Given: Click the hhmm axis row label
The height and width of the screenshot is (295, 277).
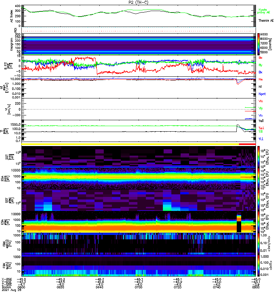Looking at the screenshot, I should (x=6, y=287).
